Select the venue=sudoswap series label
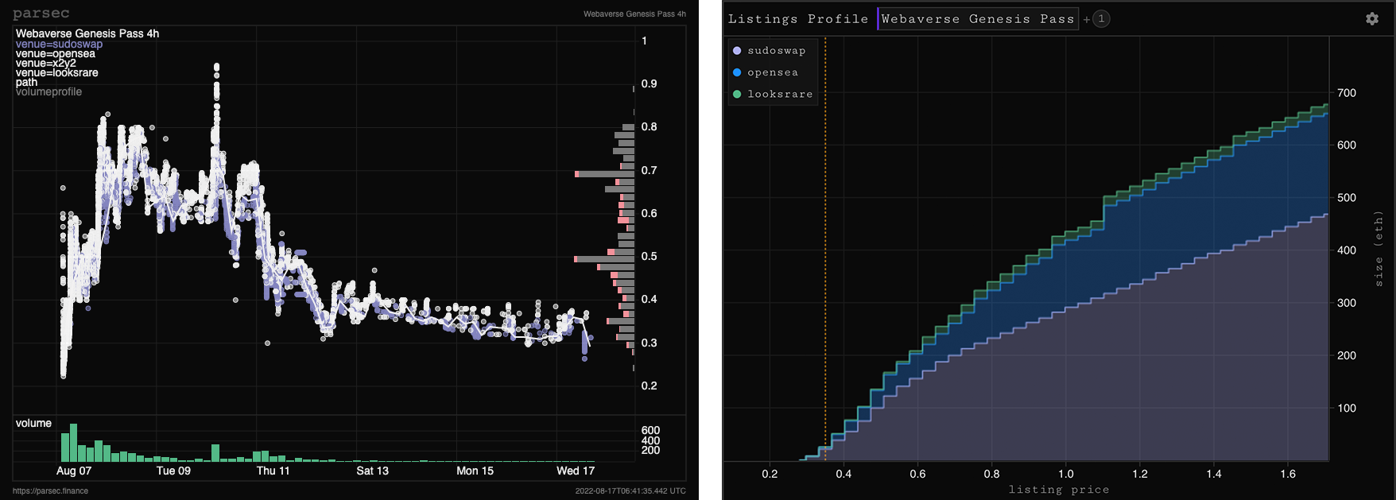The width and height of the screenshot is (1396, 500). [59, 44]
